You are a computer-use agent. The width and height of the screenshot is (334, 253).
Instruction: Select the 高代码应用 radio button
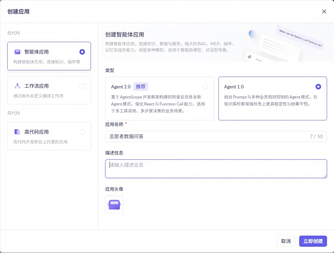tap(82, 132)
